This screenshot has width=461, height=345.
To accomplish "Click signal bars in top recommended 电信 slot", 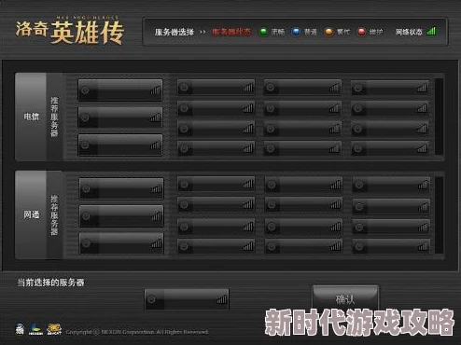I will coord(155,90).
